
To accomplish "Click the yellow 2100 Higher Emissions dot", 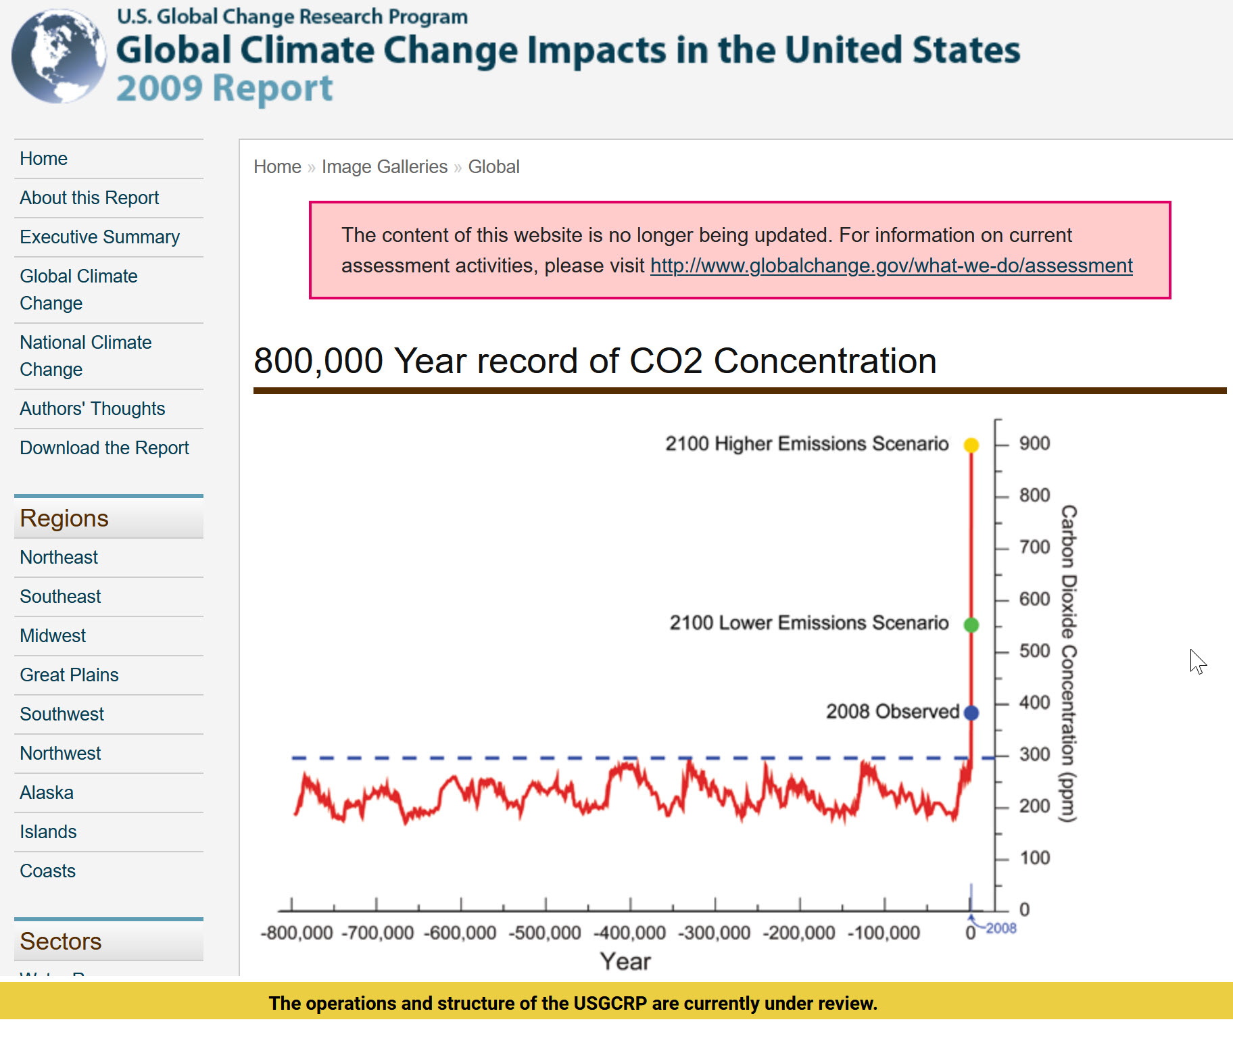I will pyautogui.click(x=971, y=445).
